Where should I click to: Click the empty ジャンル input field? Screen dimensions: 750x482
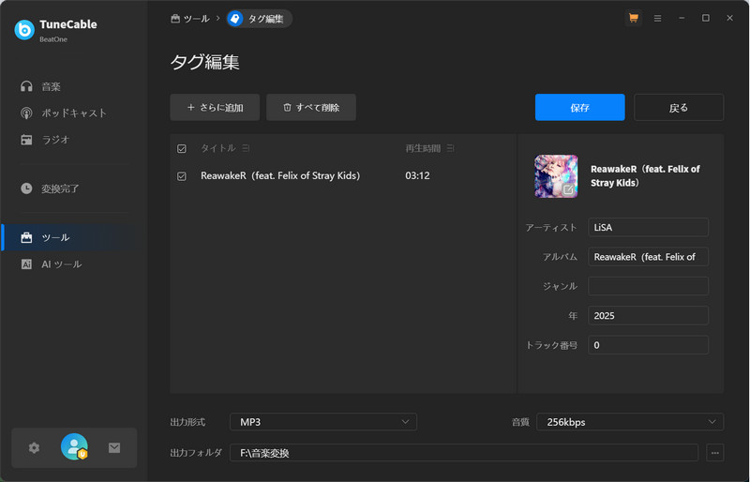[x=648, y=286]
